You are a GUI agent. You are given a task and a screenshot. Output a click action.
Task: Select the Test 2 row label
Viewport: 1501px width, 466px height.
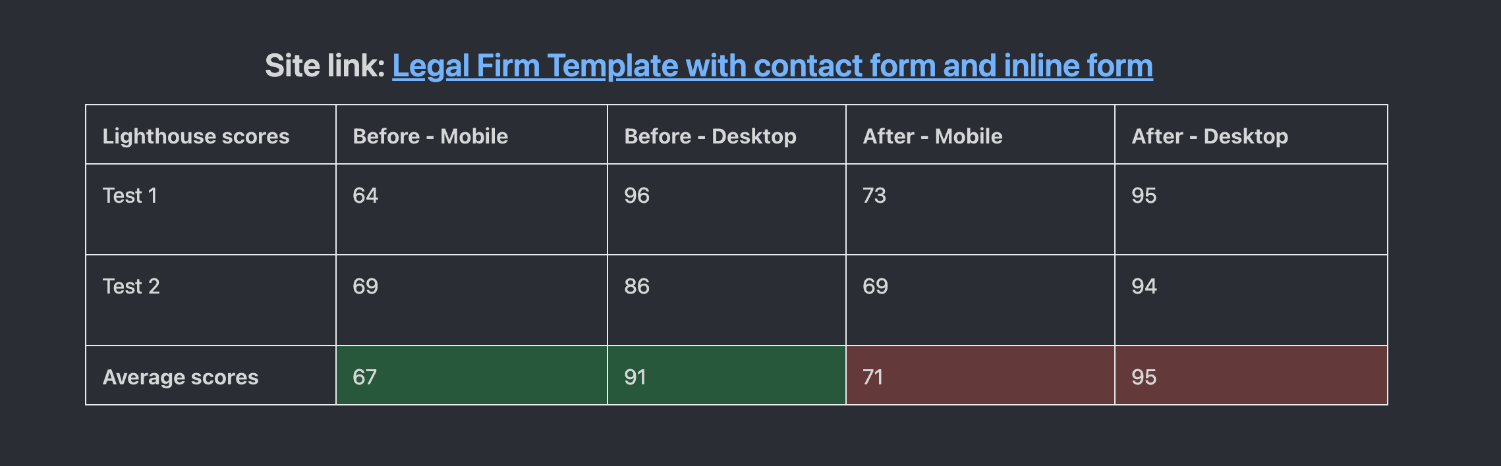[x=211, y=300]
